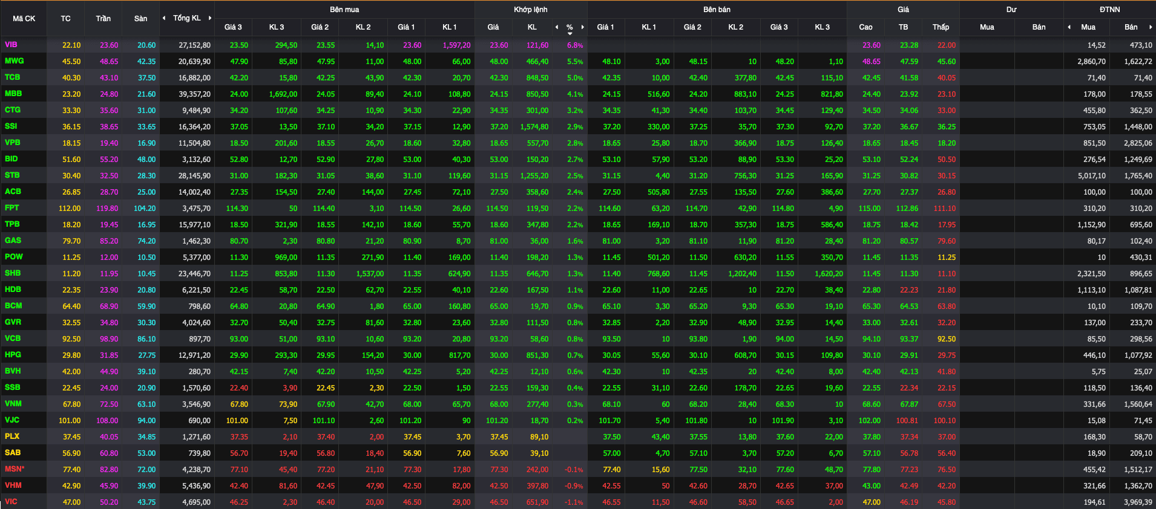
Task: Open the SSB stock symbol
Action: point(12,387)
